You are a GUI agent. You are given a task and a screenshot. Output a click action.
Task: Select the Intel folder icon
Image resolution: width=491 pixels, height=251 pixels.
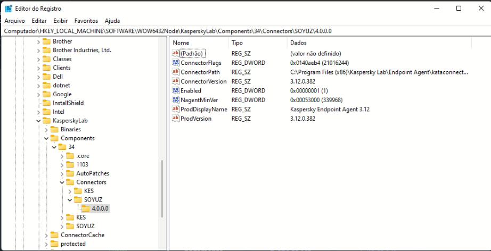47,112
